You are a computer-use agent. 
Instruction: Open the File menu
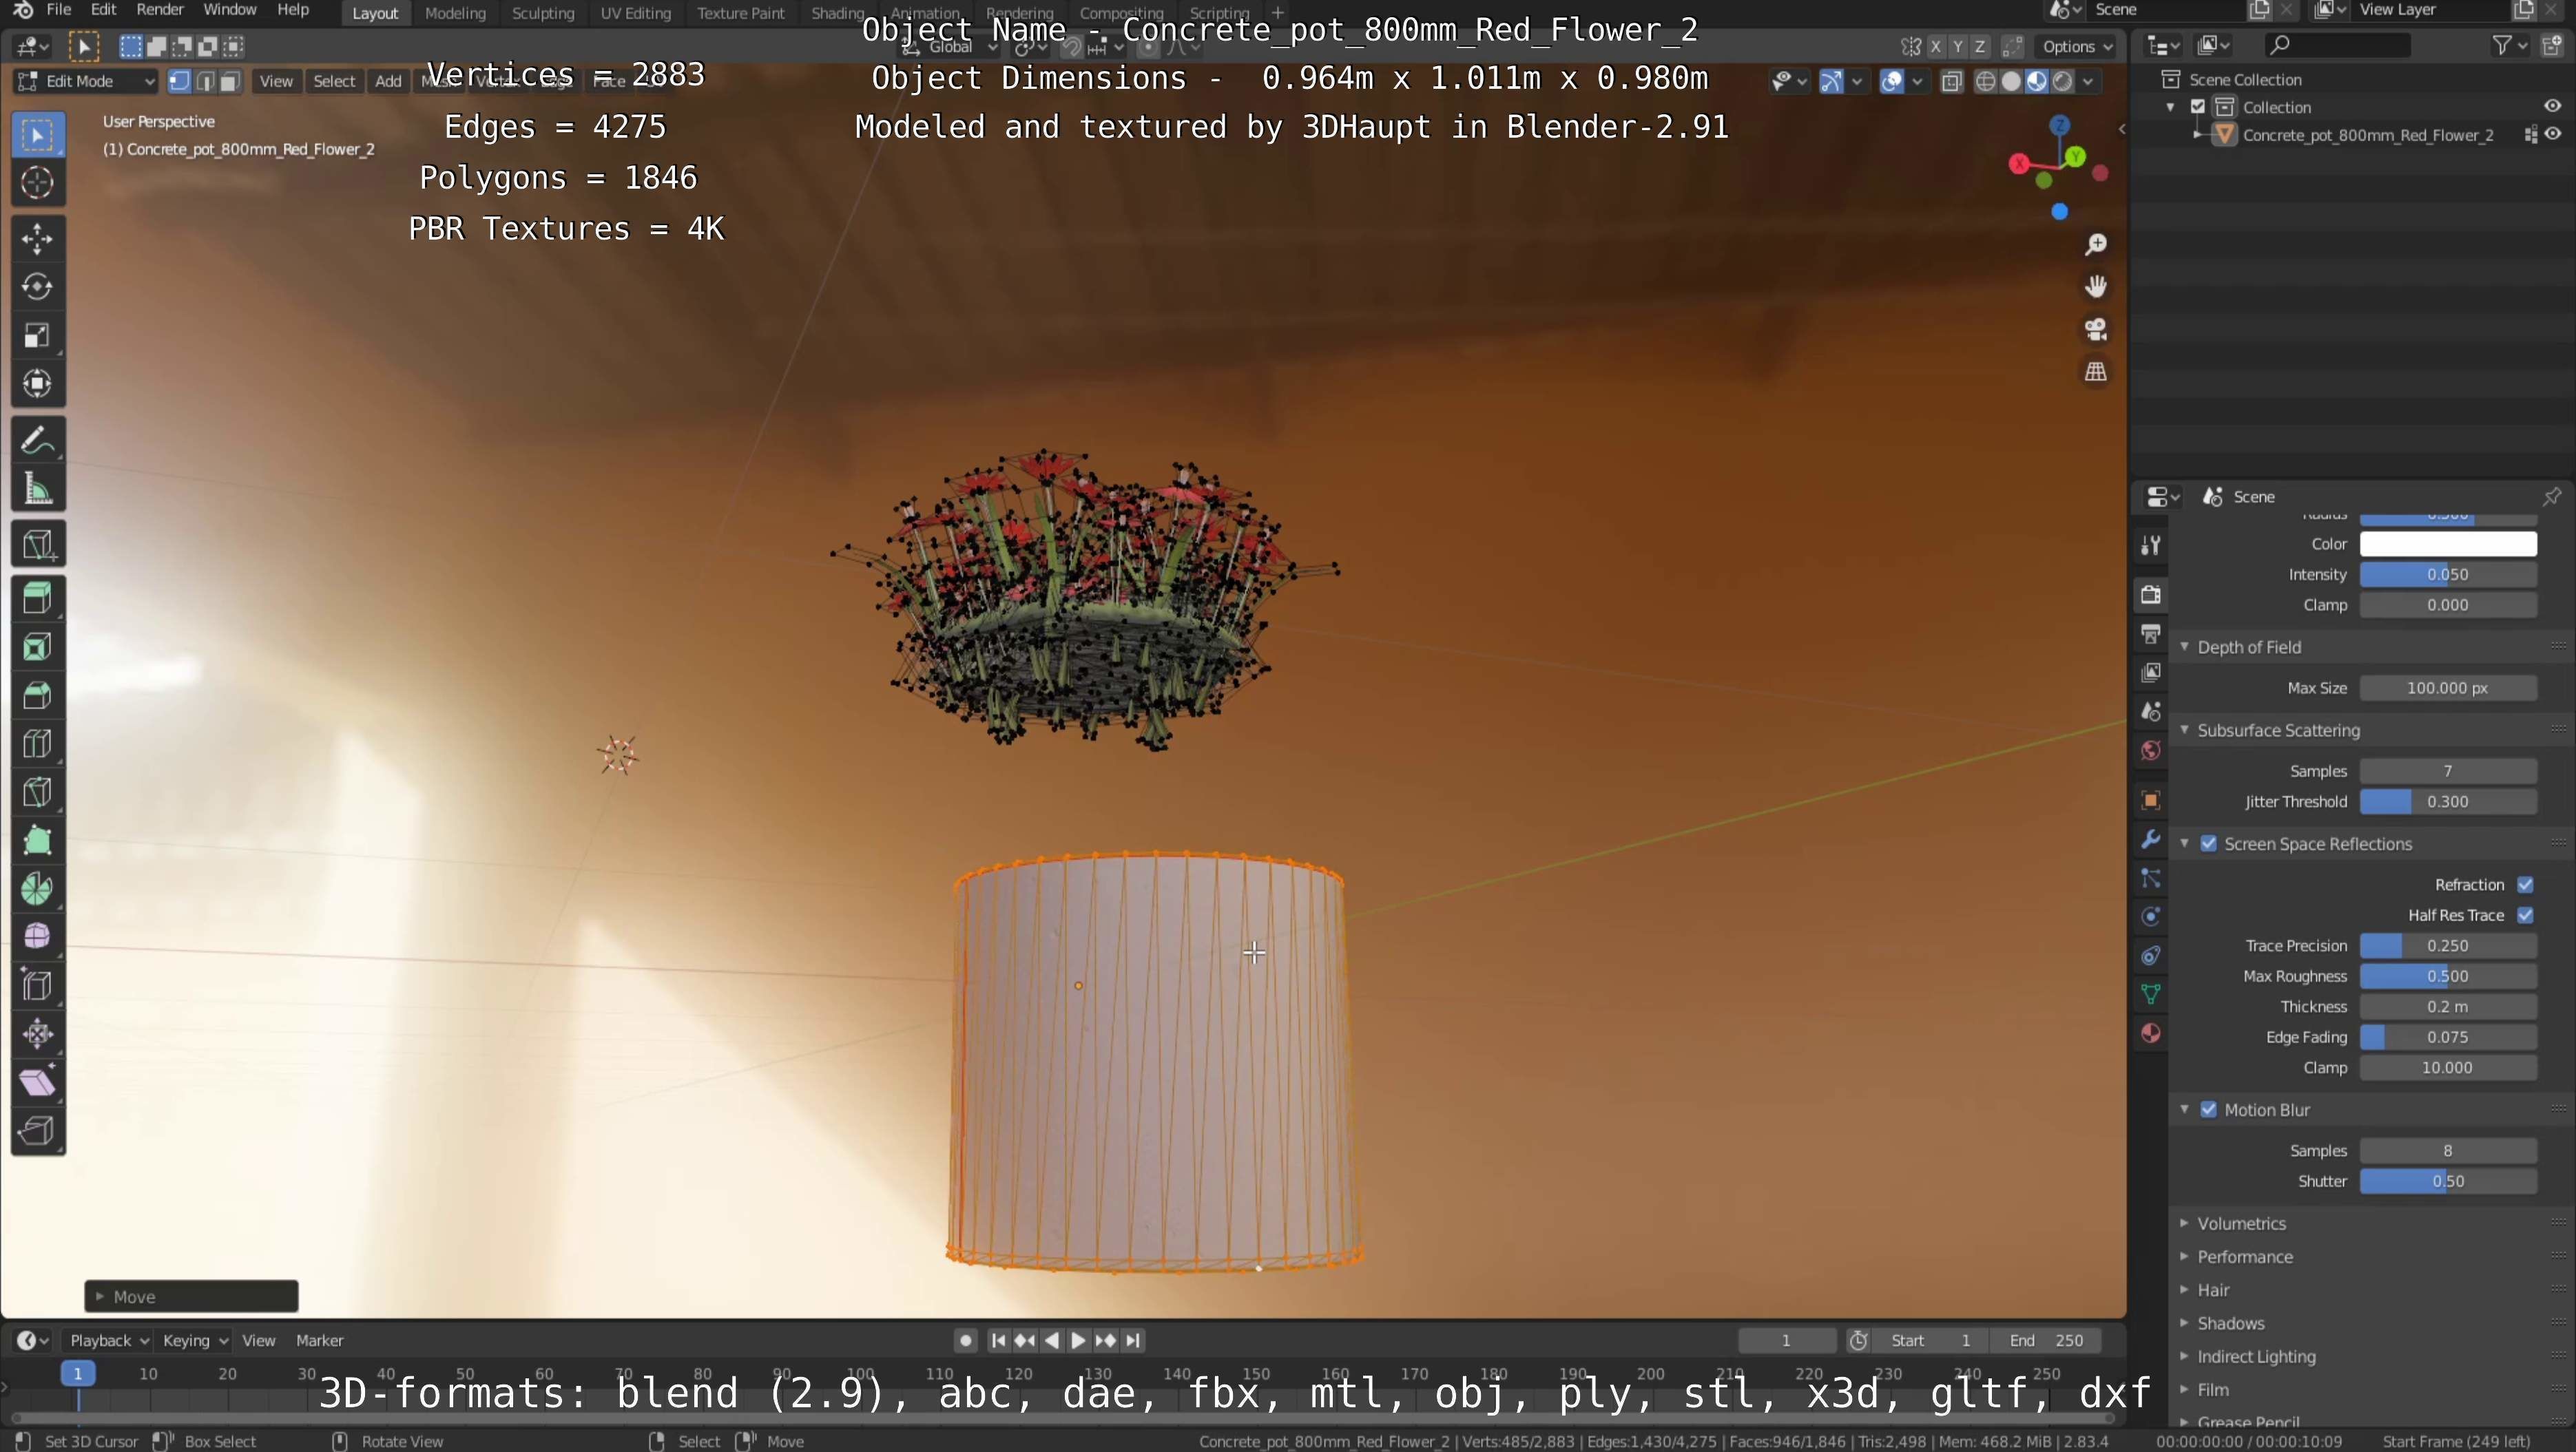(x=59, y=10)
